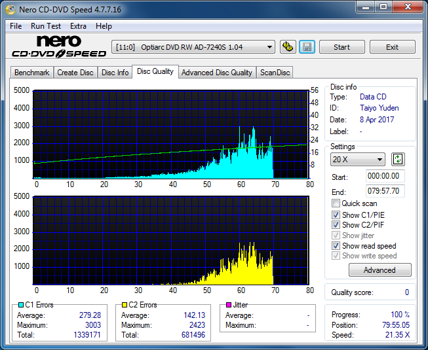This screenshot has height=350, width=428.
Task: Toggle the Show jitter checkbox
Action: (336, 235)
